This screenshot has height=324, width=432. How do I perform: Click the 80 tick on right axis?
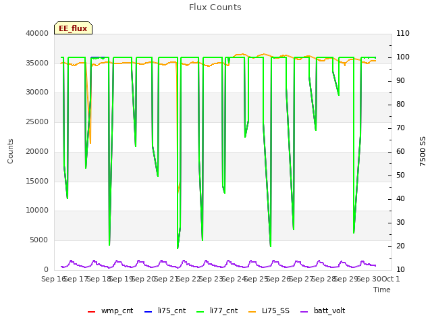tap(400, 105)
